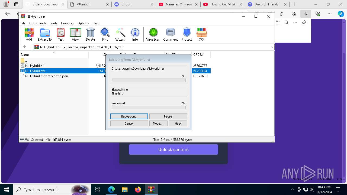The image size is (347, 195).
Task: Open the downloads folder icon in panel
Action: click(278, 22)
